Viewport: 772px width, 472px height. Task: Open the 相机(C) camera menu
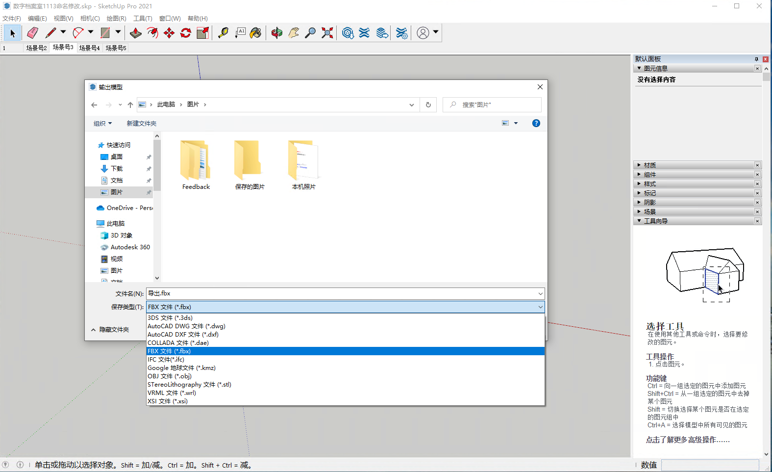coord(90,19)
